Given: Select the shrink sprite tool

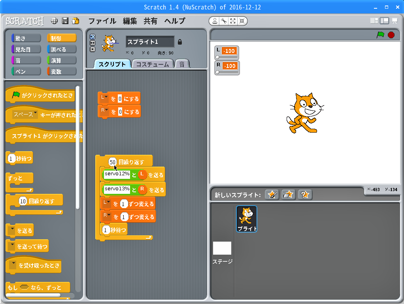Looking at the screenshot, I should [242, 21].
